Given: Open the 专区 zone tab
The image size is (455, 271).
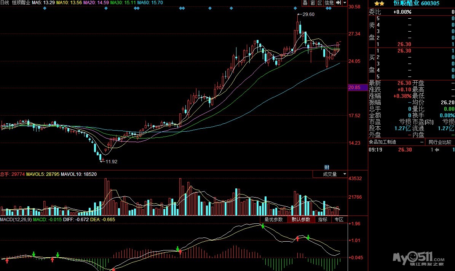Looking at the screenshot, I should pos(338,220).
